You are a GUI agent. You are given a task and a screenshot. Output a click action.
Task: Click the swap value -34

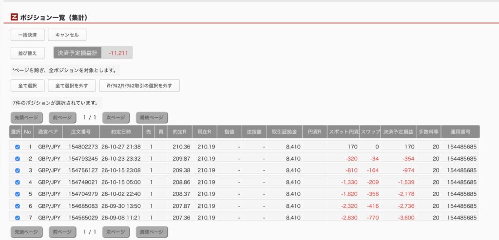(374, 159)
